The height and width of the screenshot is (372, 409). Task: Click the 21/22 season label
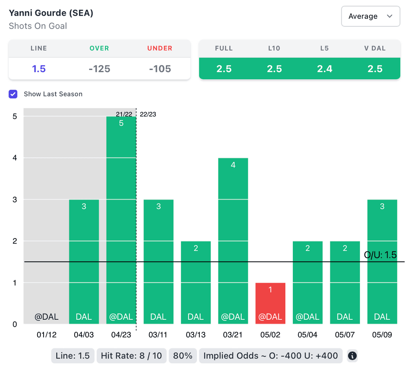pyautogui.click(x=124, y=114)
